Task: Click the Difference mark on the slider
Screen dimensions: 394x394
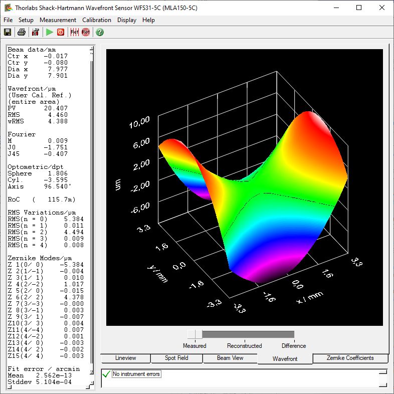Action: point(294,335)
